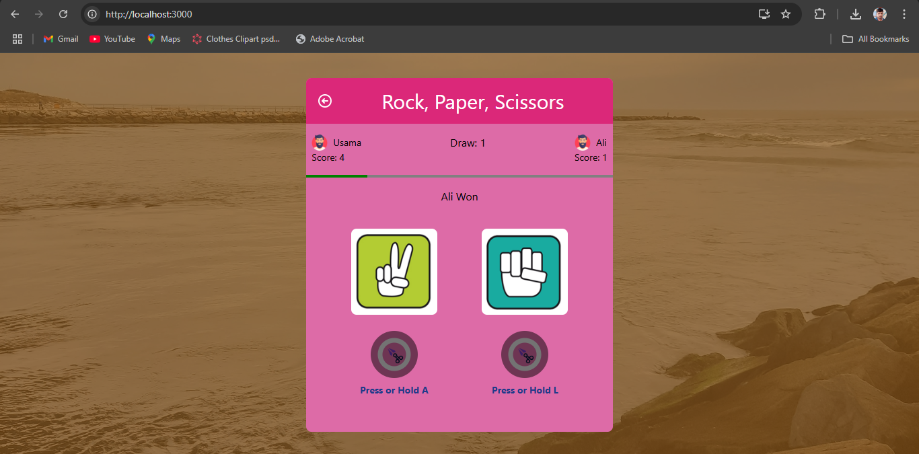Open the Apps grid in bookmarks bar
The image size is (919, 454).
(x=17, y=39)
